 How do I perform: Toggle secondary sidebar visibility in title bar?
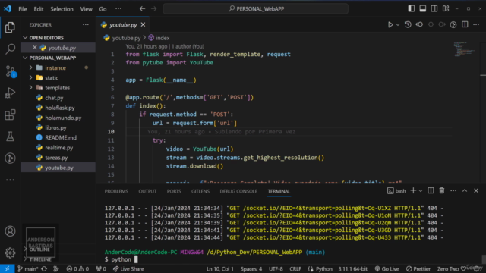(434, 8)
